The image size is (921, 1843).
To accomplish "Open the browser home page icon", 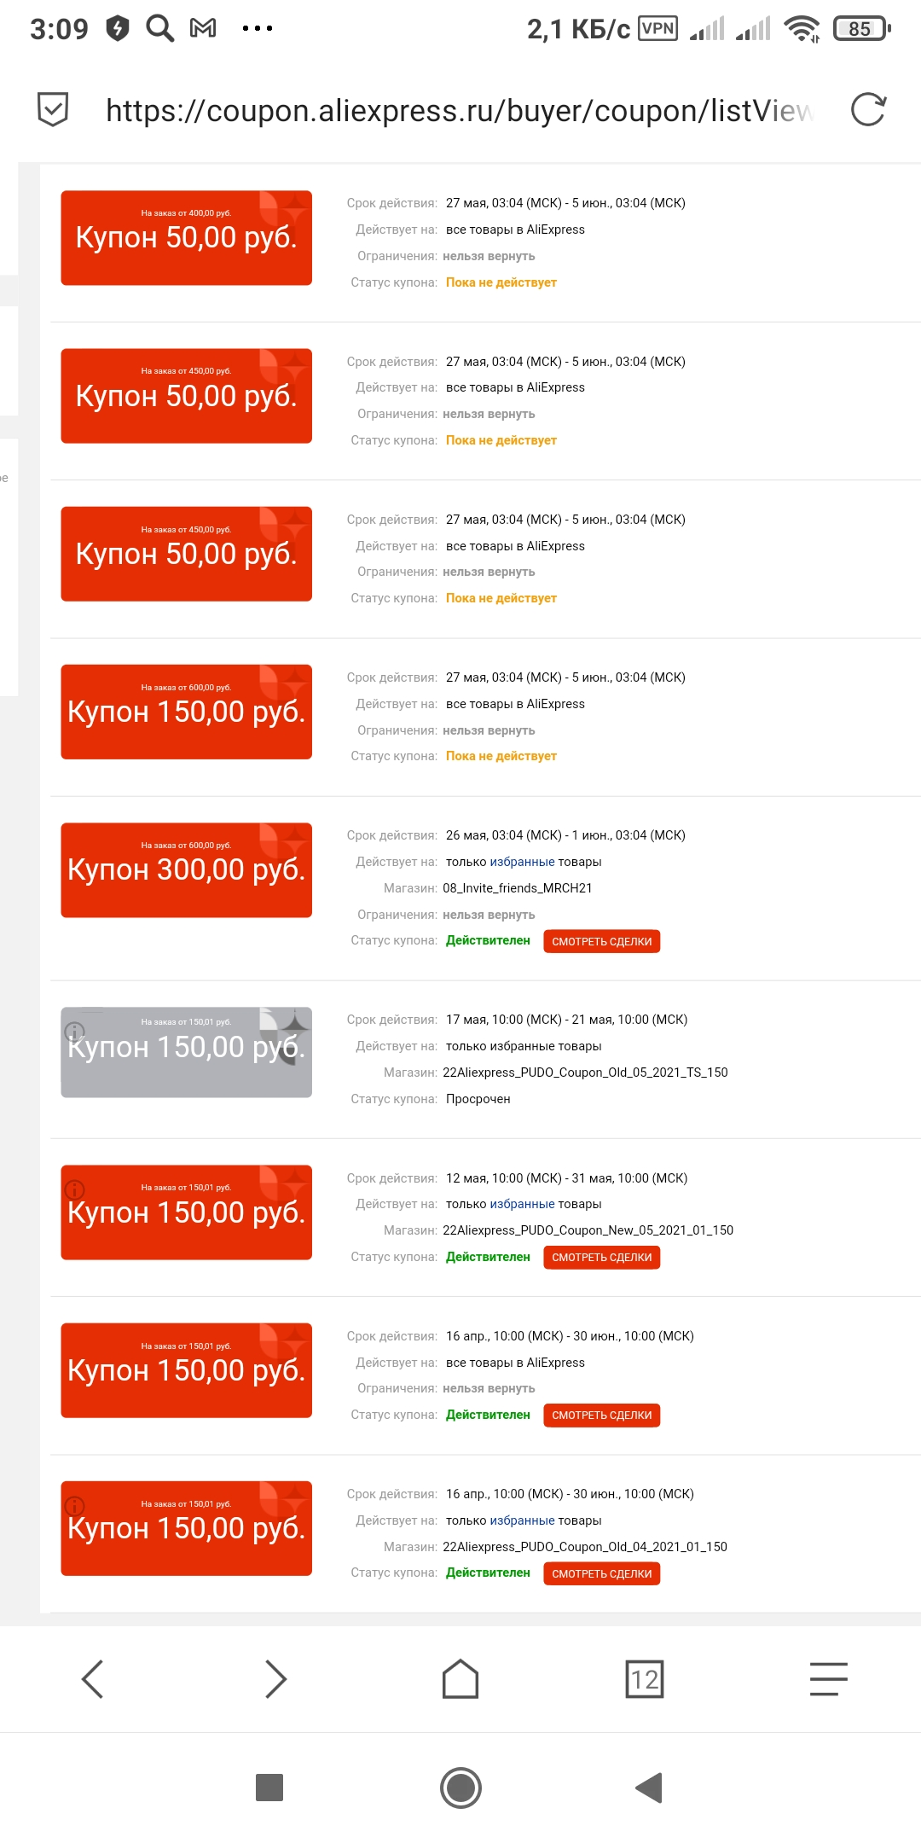I will (460, 1678).
